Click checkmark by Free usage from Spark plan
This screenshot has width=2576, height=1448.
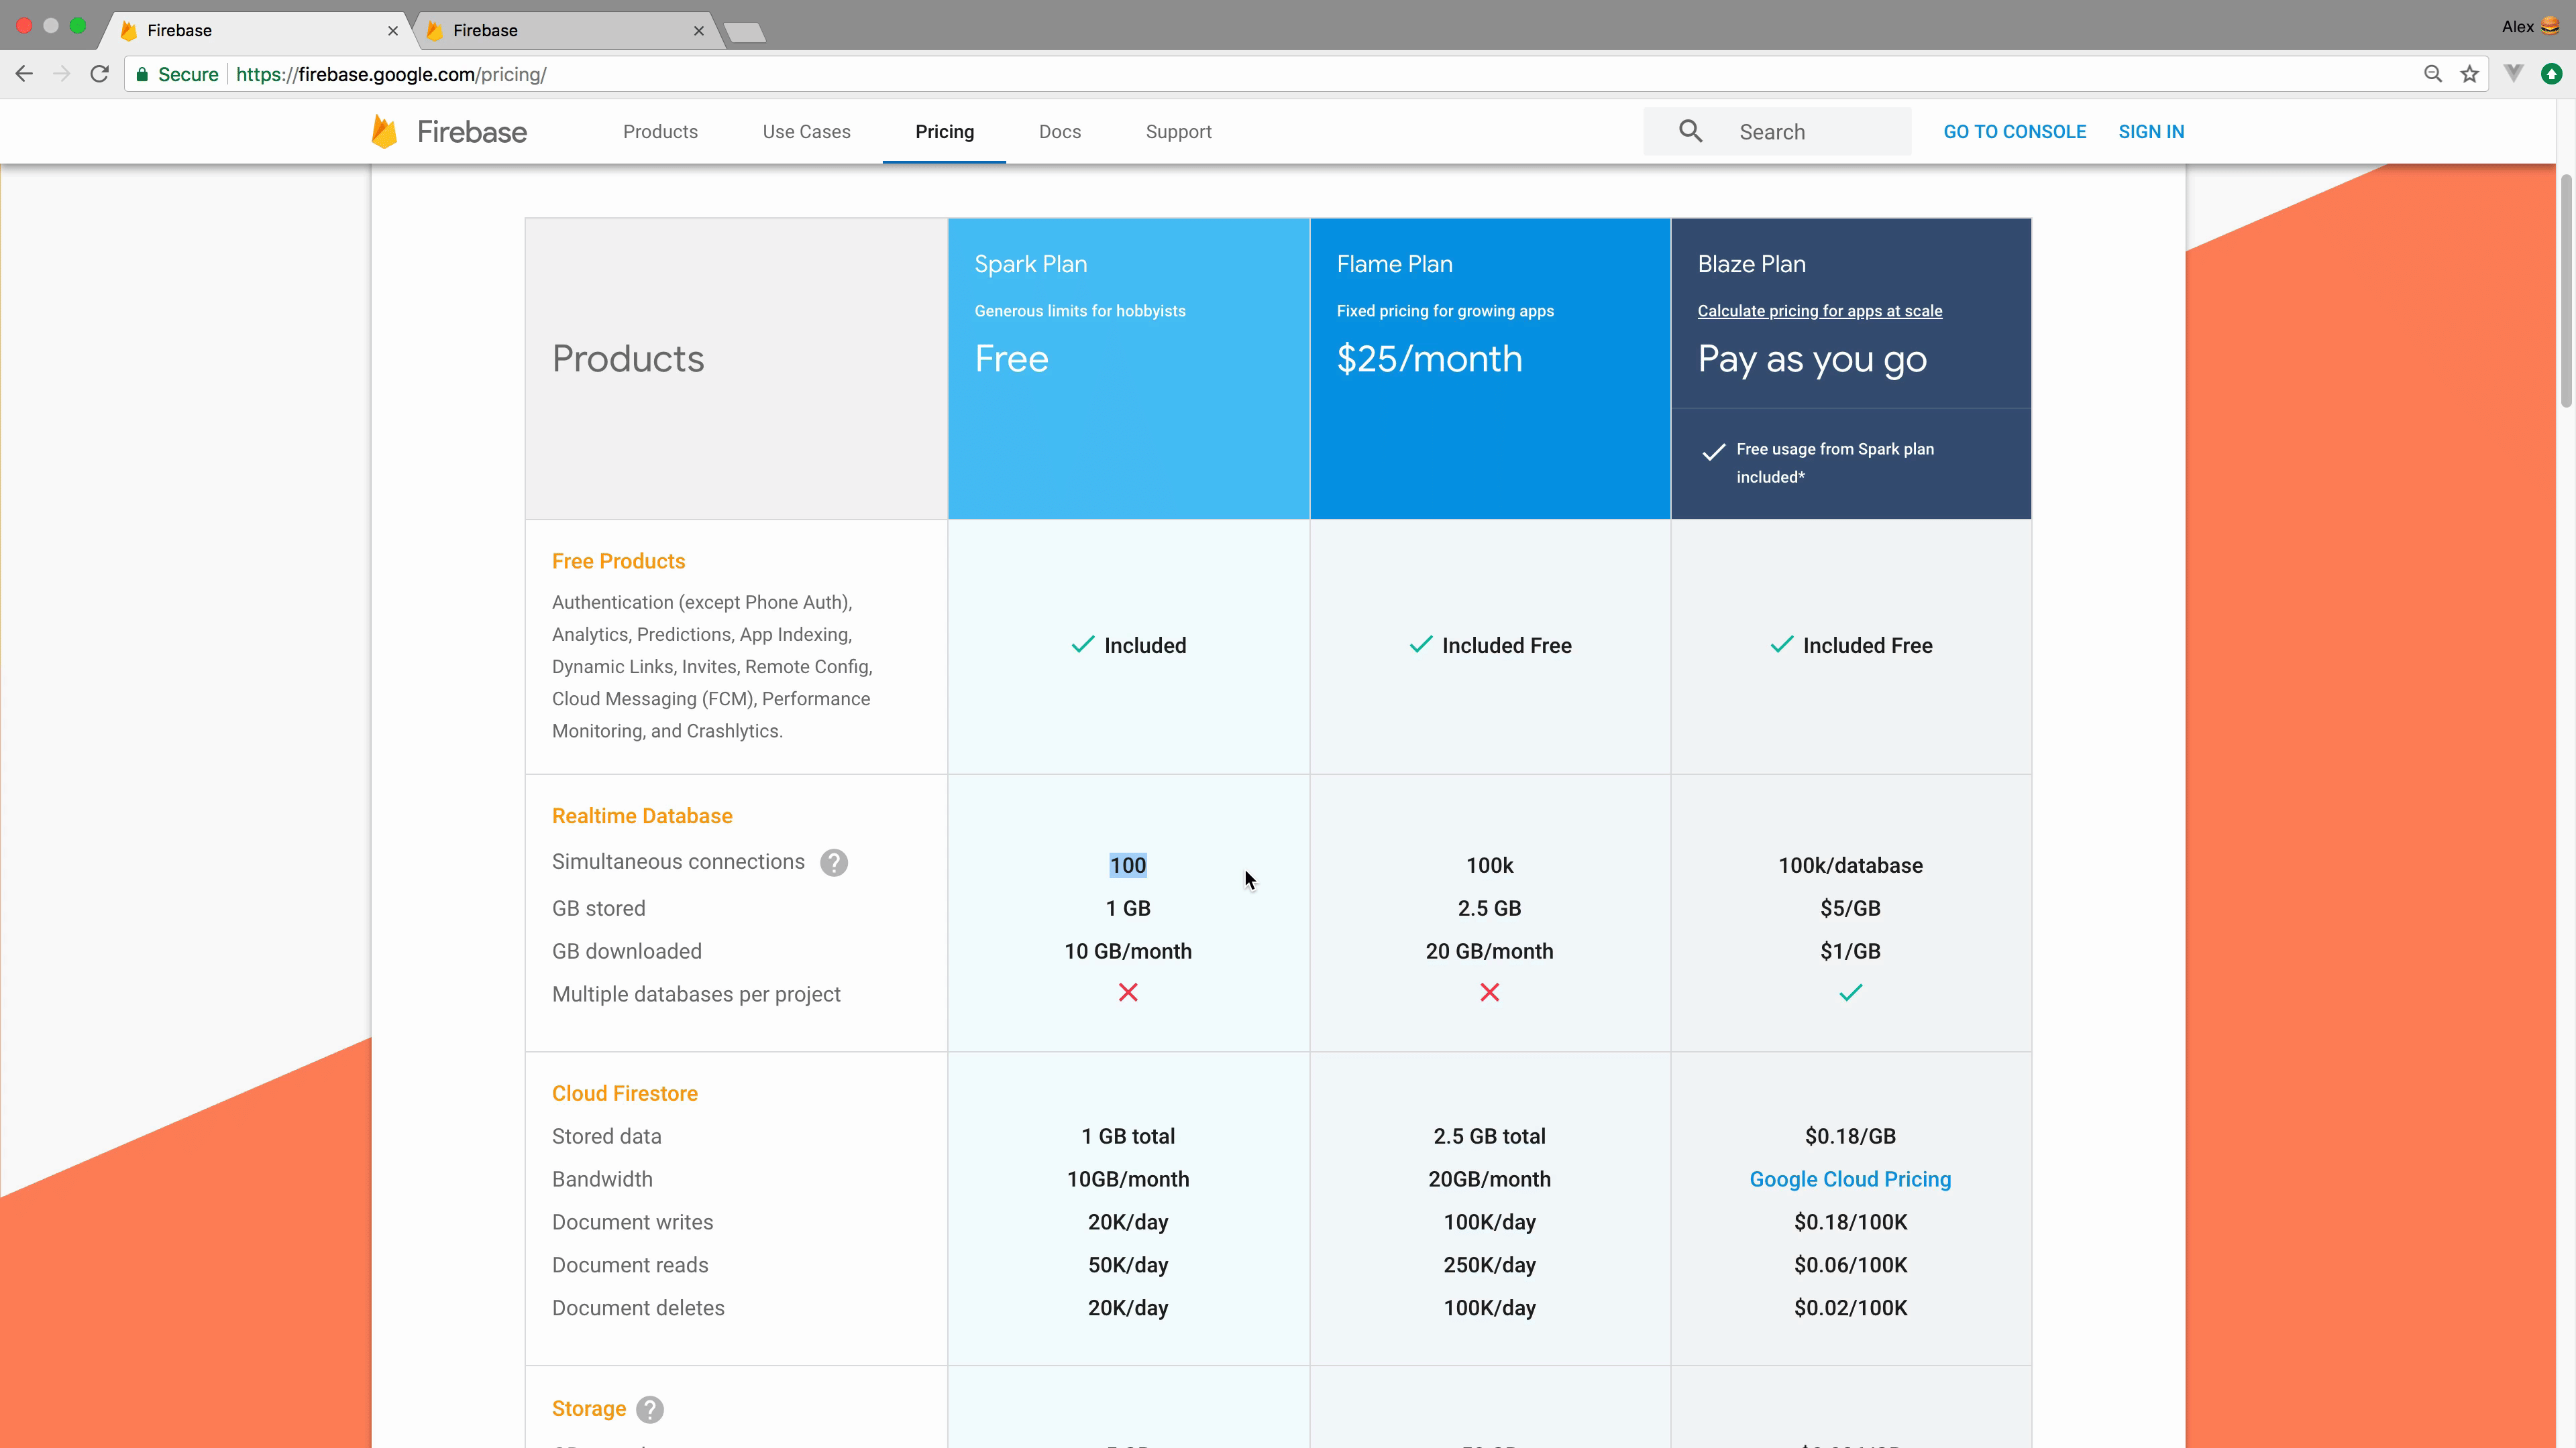(x=1713, y=452)
